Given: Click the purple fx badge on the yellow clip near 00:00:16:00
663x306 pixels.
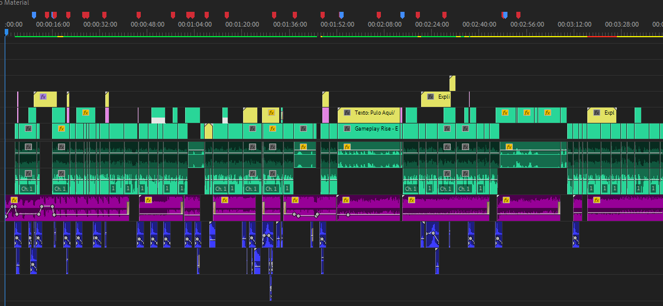Looking at the screenshot, I should pos(43,97).
